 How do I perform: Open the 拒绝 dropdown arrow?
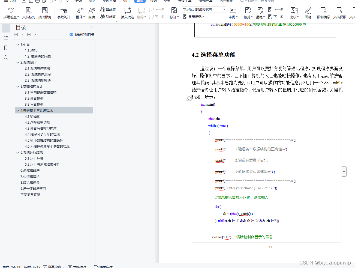pos(264,17)
